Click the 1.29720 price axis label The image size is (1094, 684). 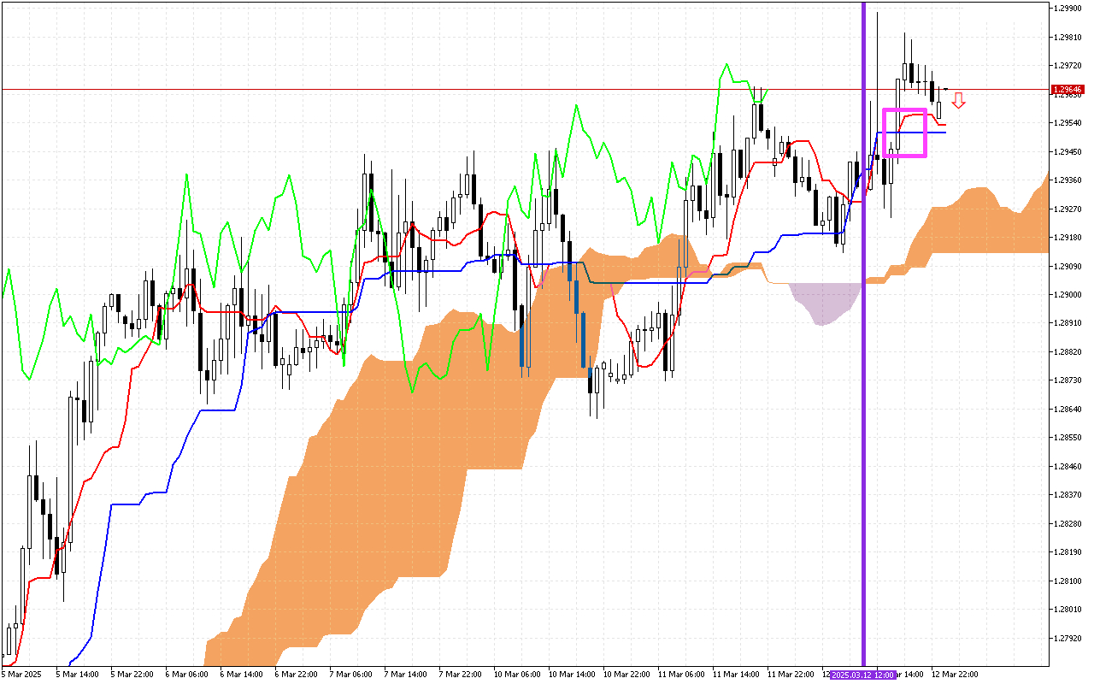(x=1068, y=65)
